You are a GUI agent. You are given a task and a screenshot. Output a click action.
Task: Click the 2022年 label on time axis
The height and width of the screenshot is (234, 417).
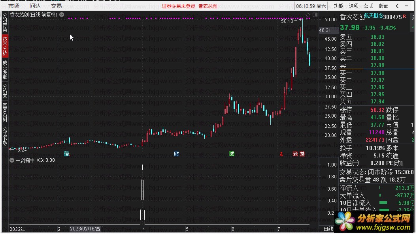(17, 229)
